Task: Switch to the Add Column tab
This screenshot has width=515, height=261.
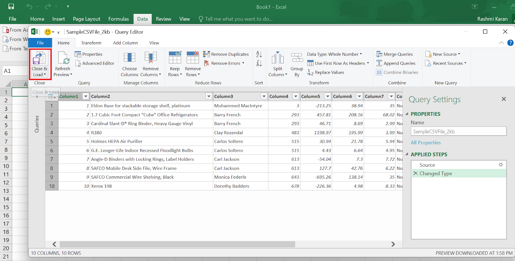Action: click(x=126, y=43)
